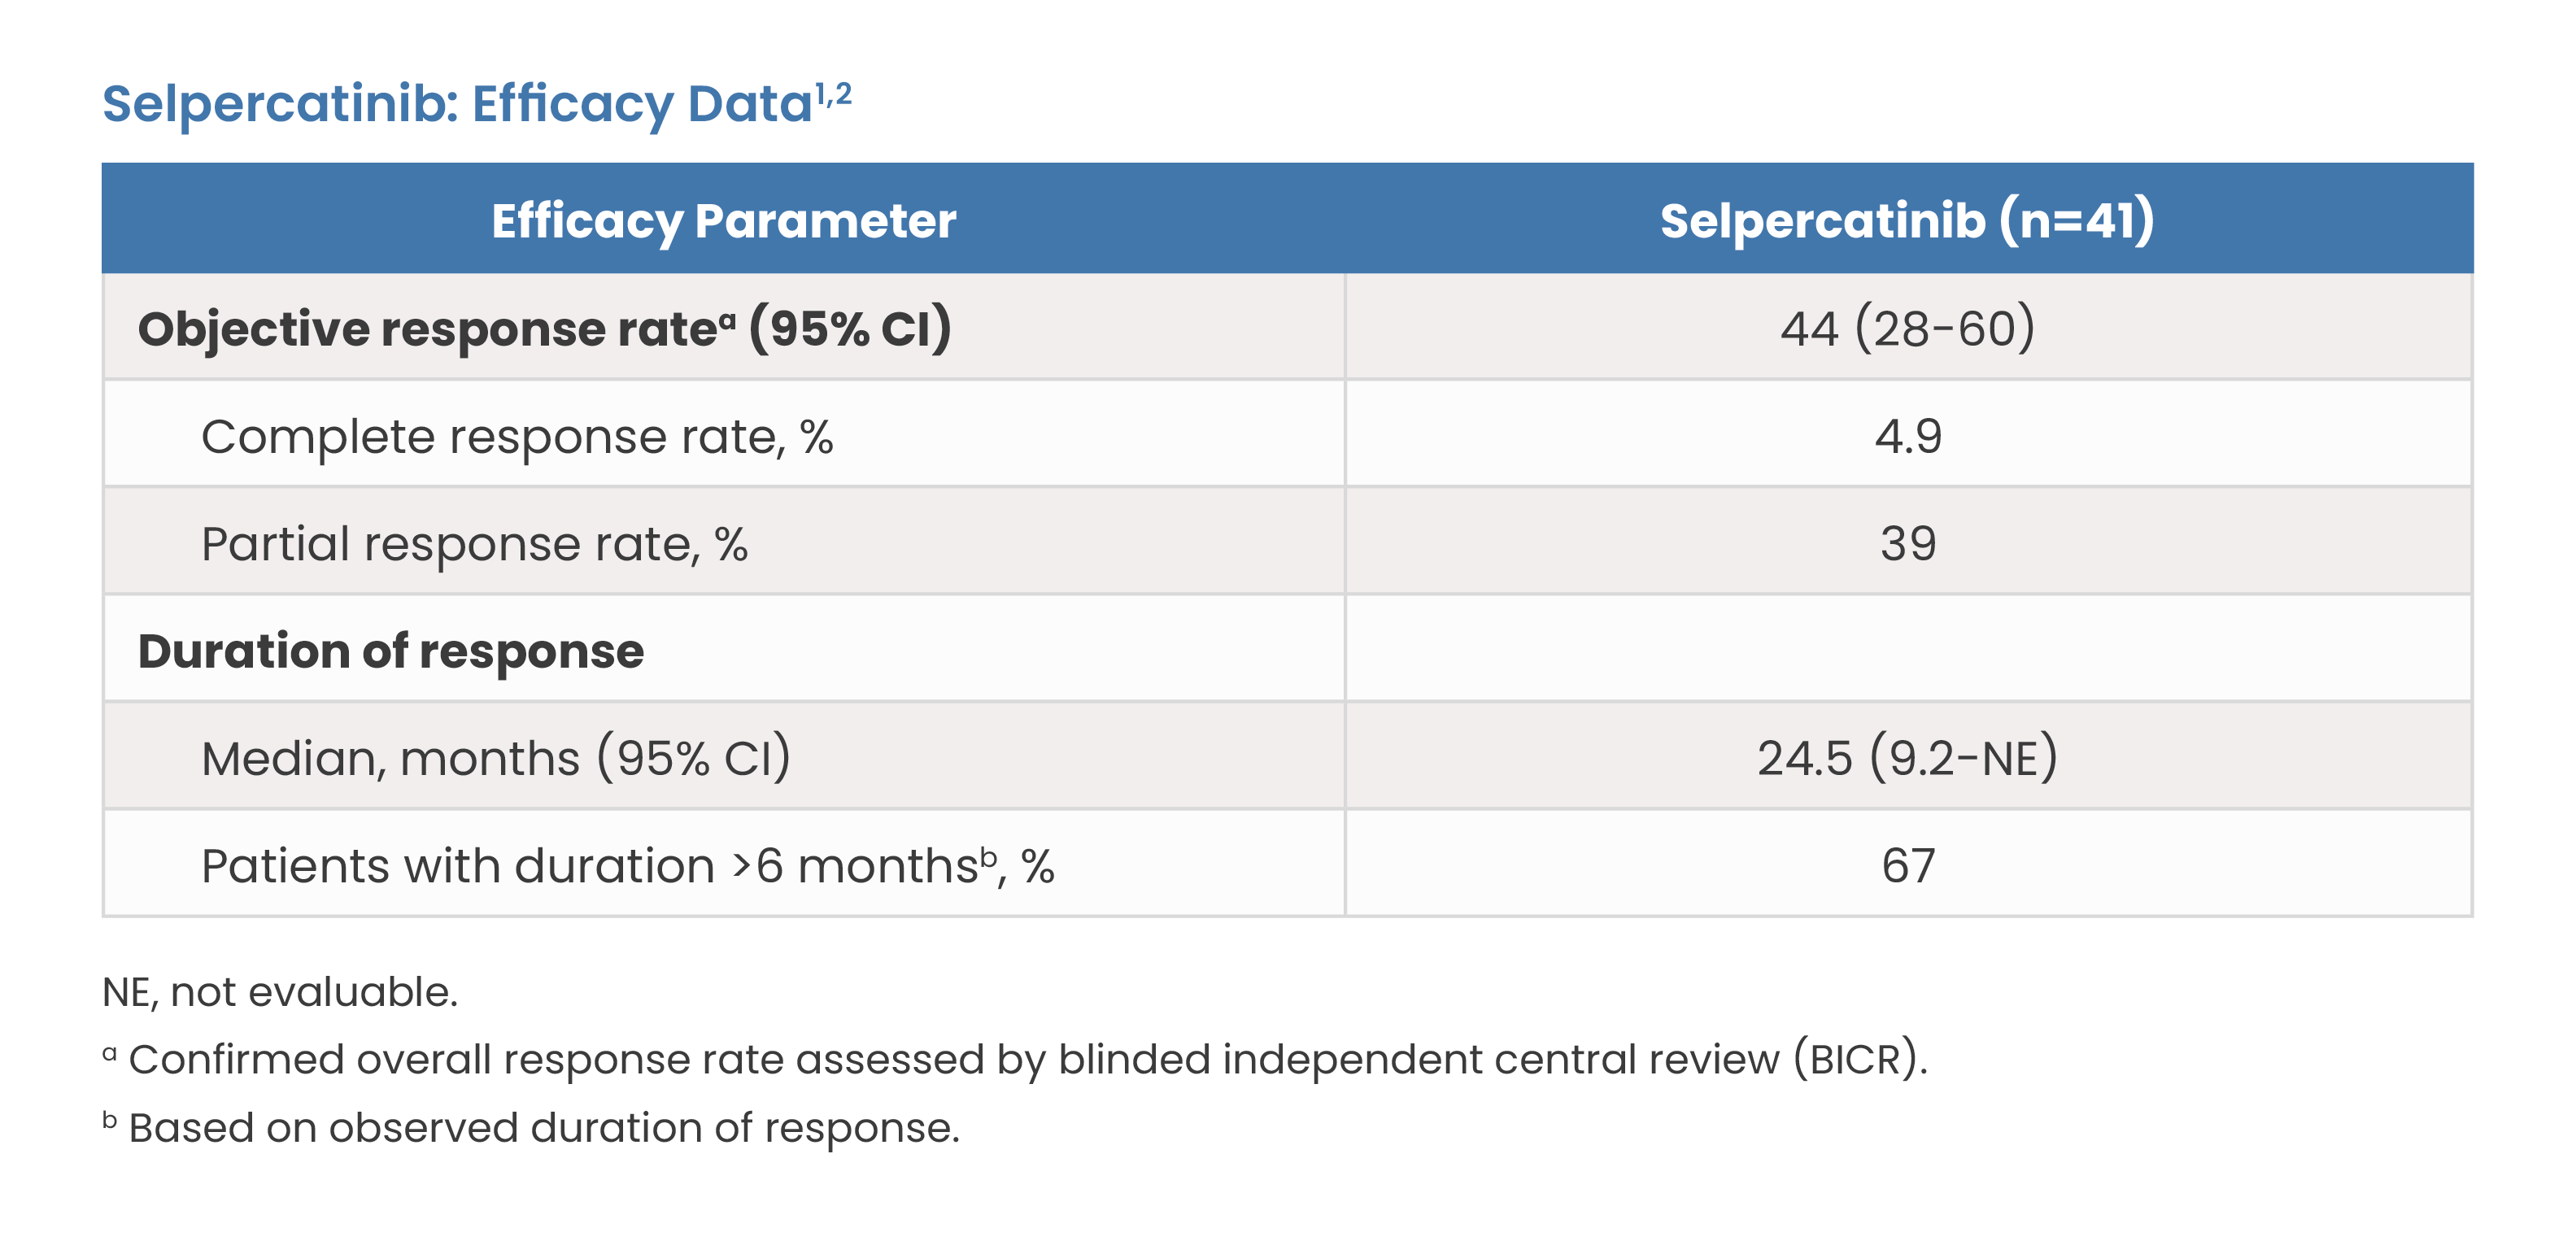Select the Median, months (95% CI) label
This screenshot has width=2576, height=1254.
pos(496,759)
